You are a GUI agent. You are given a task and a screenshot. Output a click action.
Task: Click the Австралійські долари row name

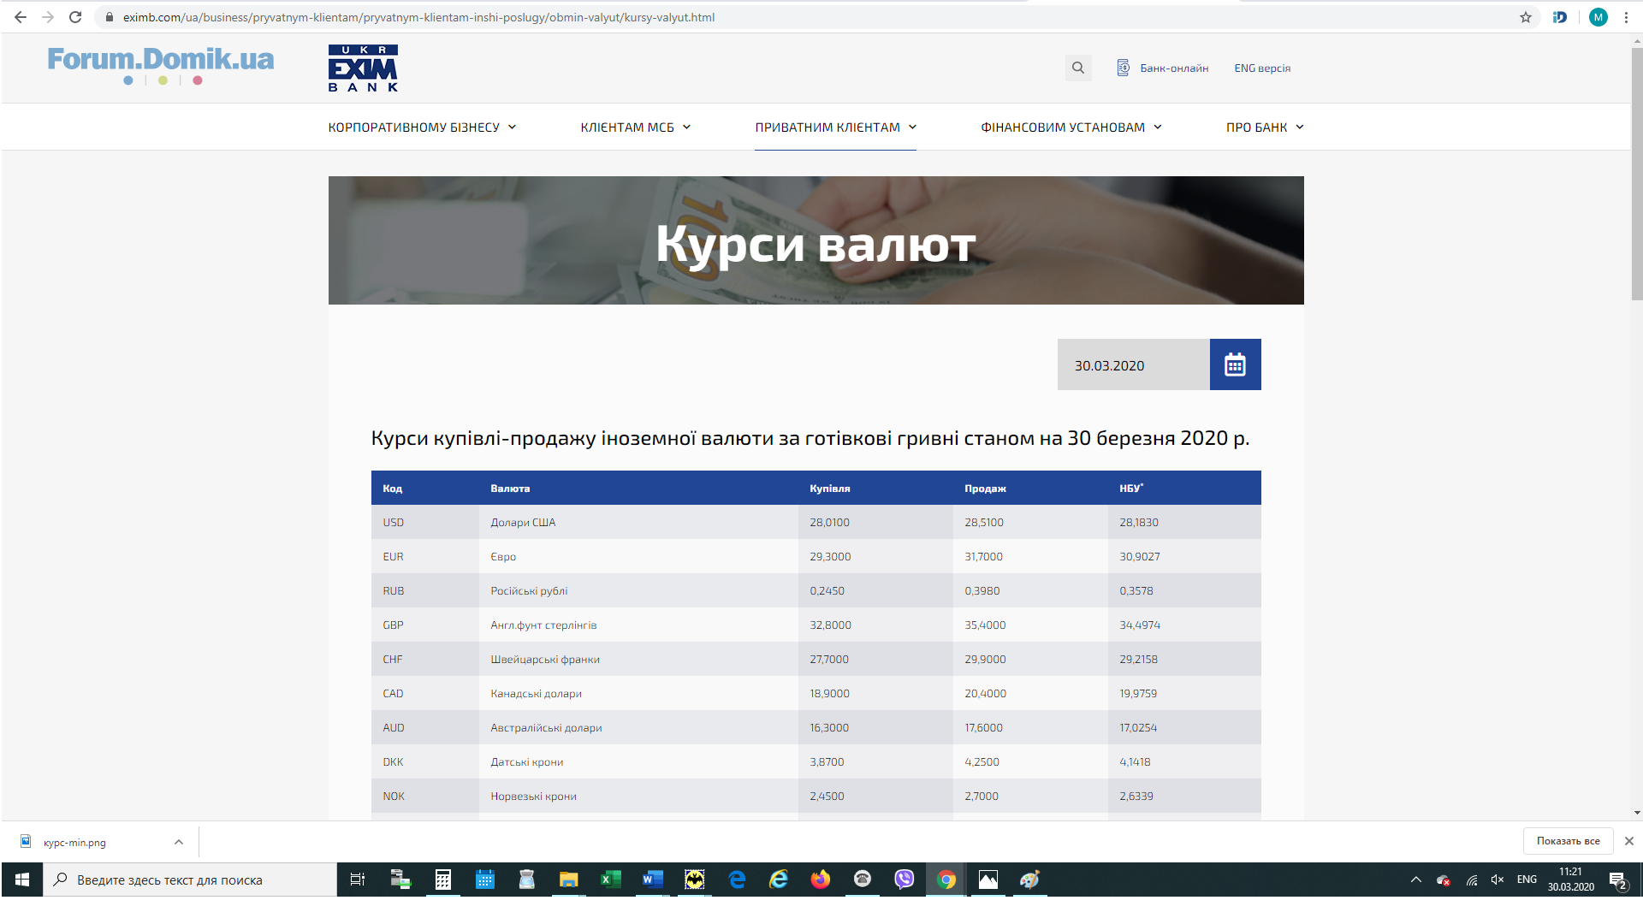546,727
